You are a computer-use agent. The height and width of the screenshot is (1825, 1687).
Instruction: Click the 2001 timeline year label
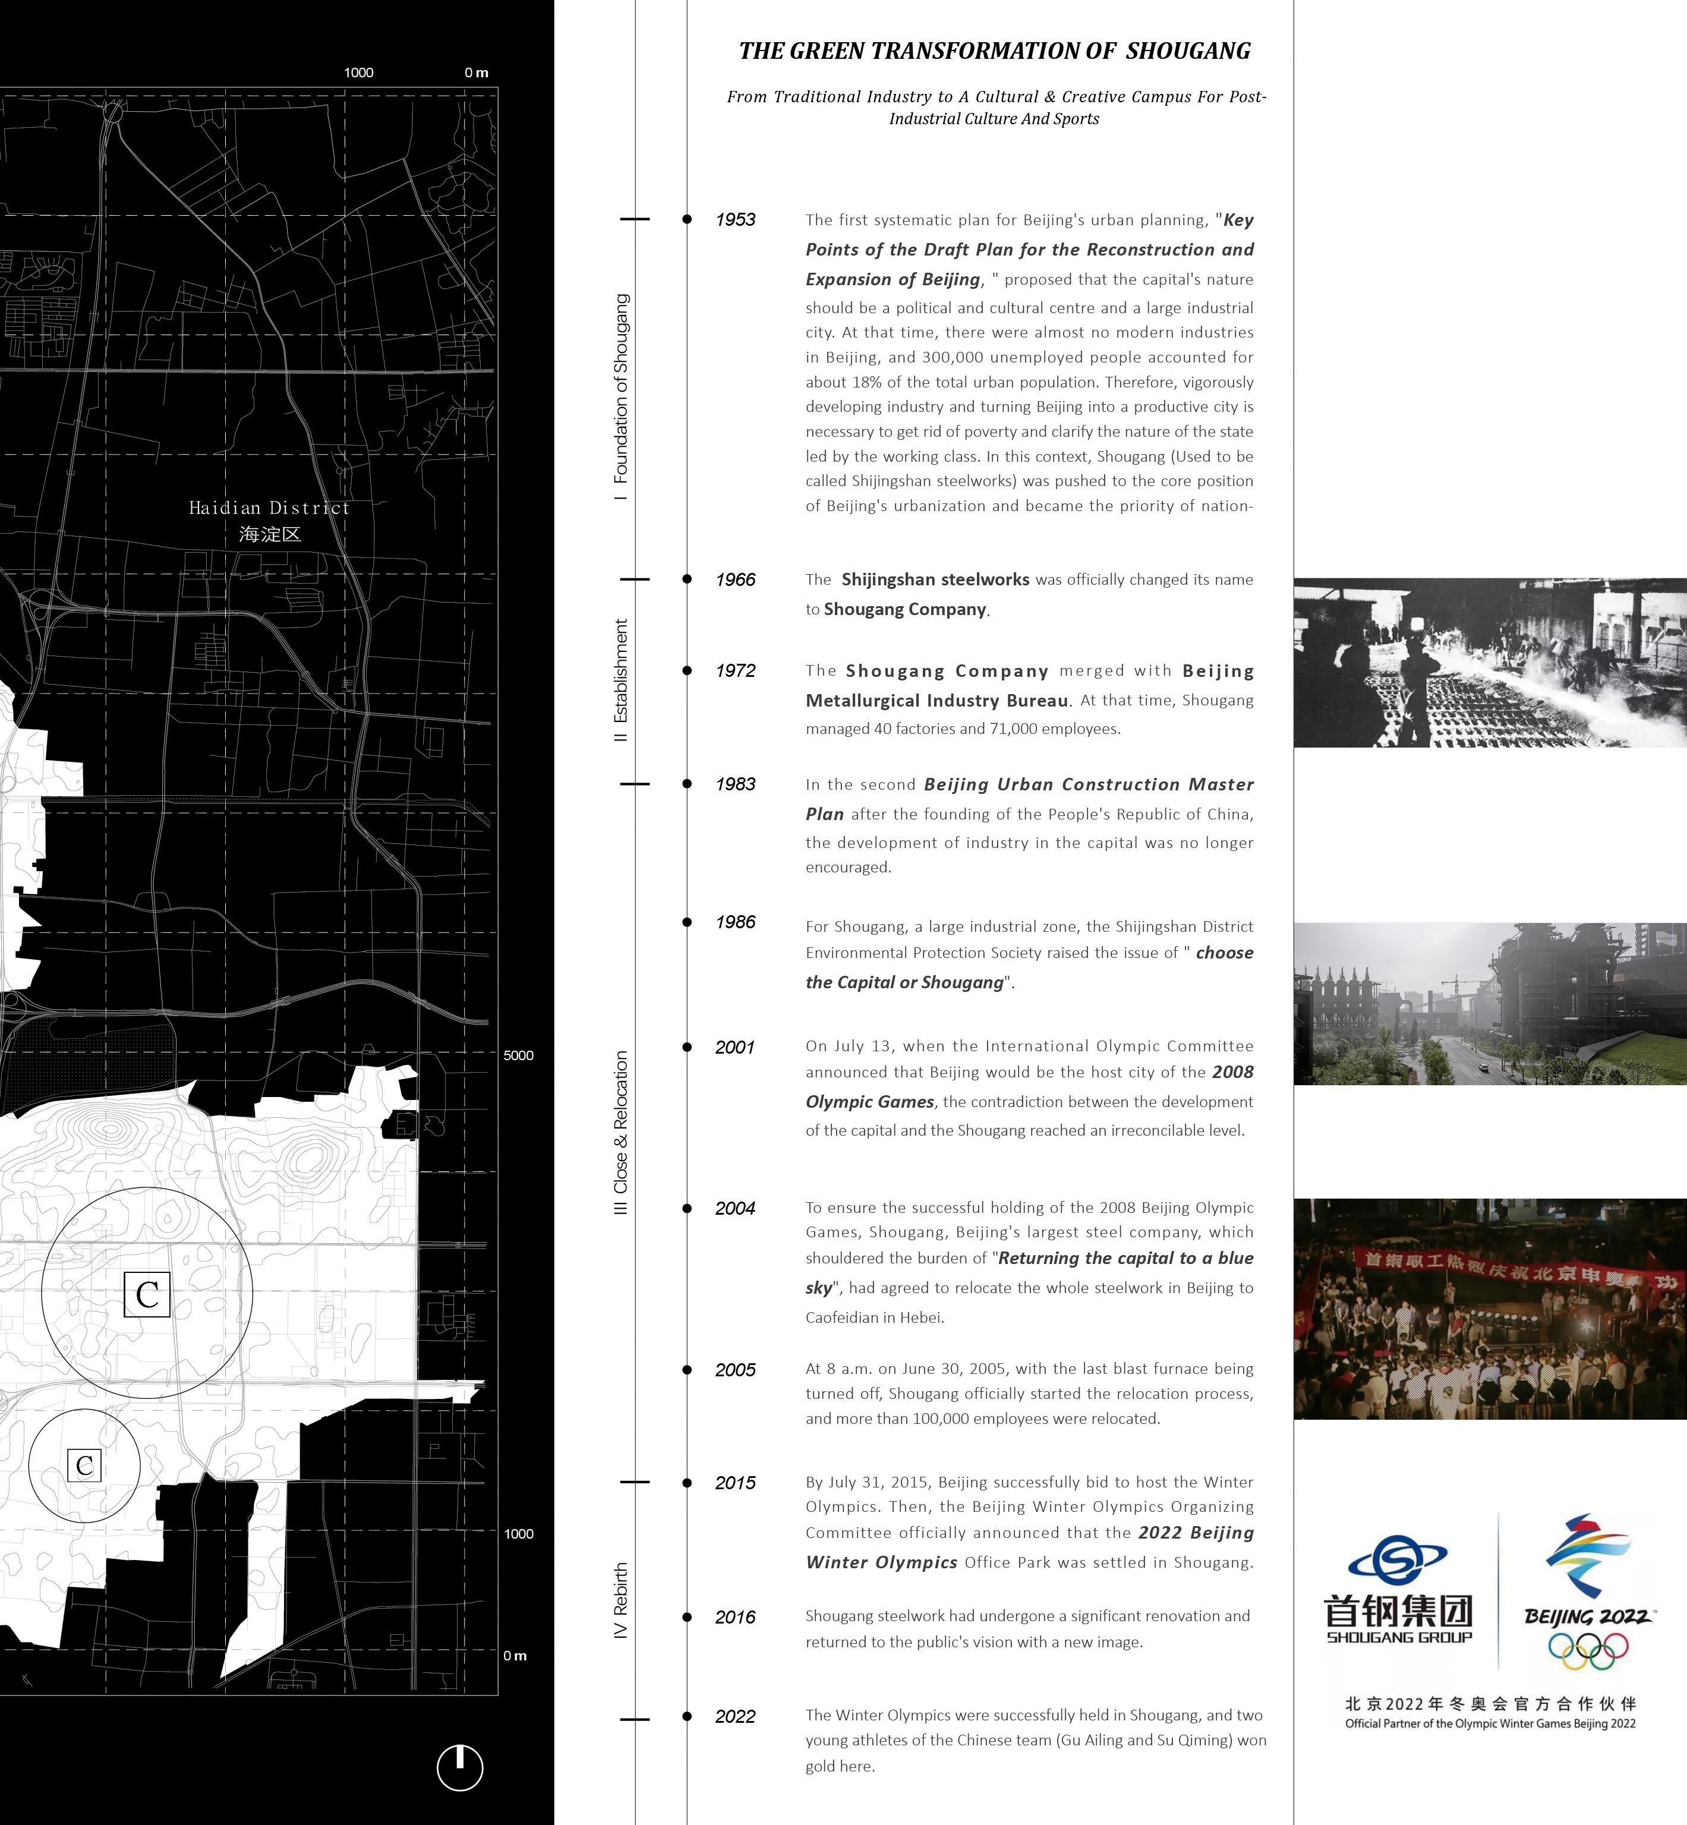point(735,1047)
